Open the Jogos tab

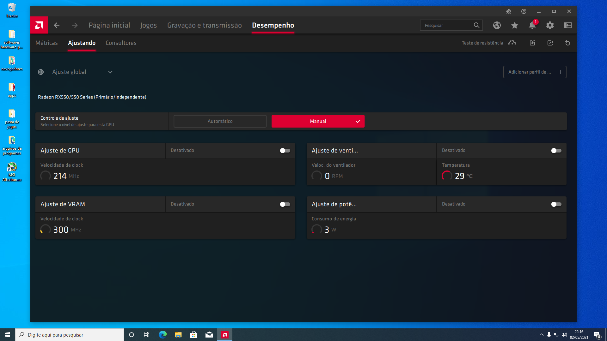point(149,25)
